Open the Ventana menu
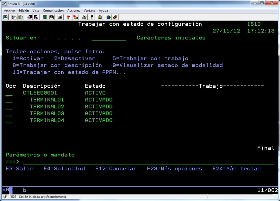This screenshot has width=280, height=201. [x=89, y=11]
